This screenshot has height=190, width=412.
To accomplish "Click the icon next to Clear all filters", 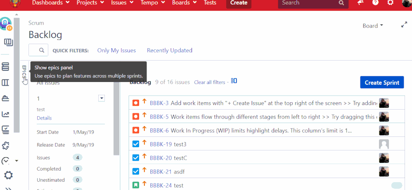I will click(234, 81).
